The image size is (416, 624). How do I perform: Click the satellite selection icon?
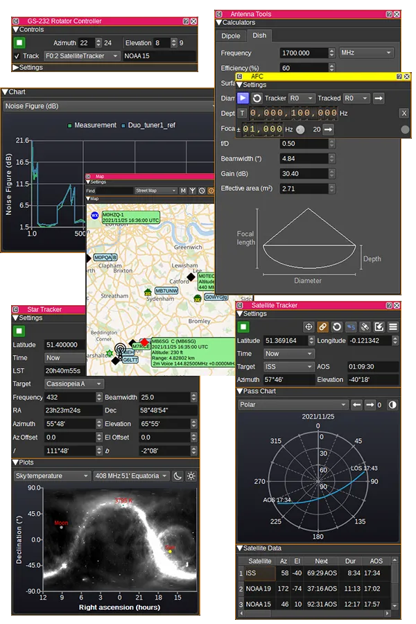coord(365,327)
